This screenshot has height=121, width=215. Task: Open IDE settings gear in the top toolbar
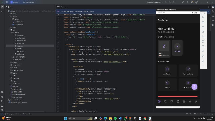[x=192, y=2]
